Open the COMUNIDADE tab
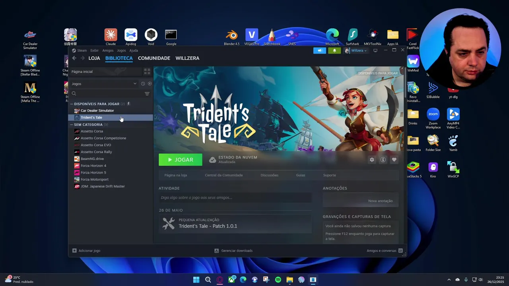This screenshot has height=286, width=509. (x=154, y=58)
